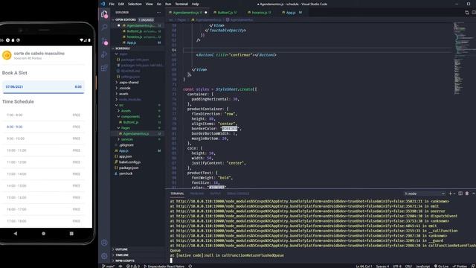
Task: Switch to the ButtonC.js editor tab
Action: [x=225, y=13]
